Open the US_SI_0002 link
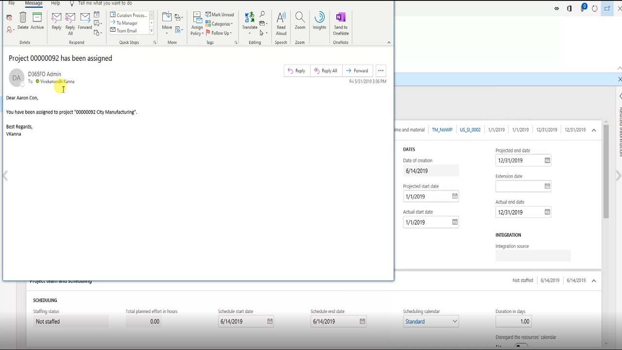Image resolution: width=622 pixels, height=350 pixels. [x=470, y=130]
